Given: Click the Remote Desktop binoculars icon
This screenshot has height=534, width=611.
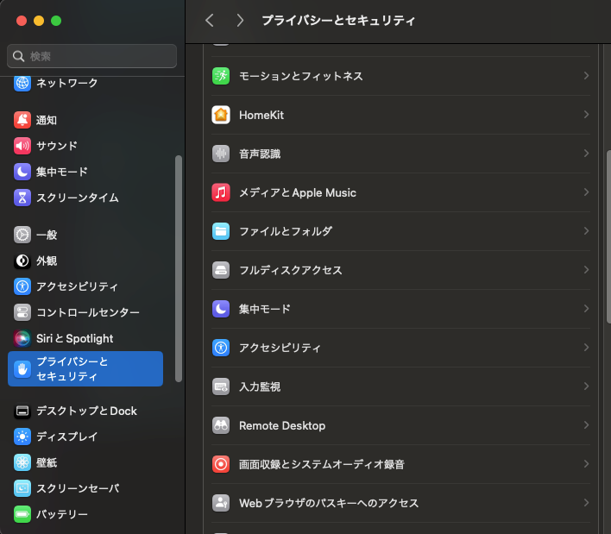Looking at the screenshot, I should 221,425.
